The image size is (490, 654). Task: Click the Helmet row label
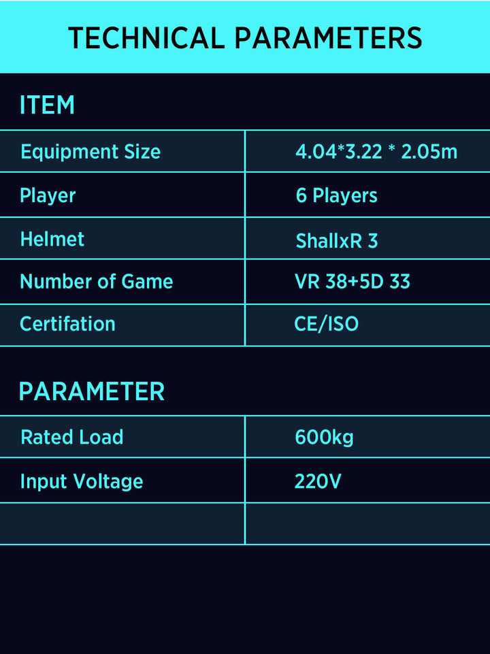[52, 239]
